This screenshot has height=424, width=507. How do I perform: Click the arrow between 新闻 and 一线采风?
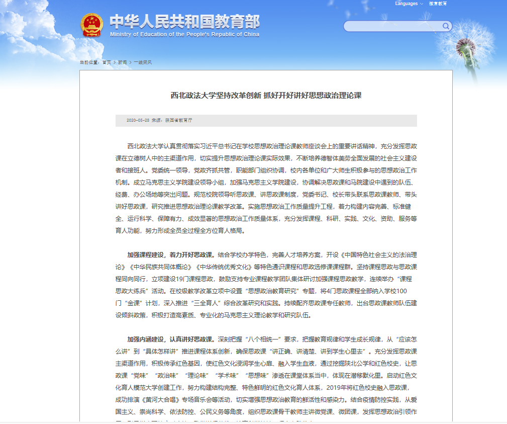tap(131, 62)
